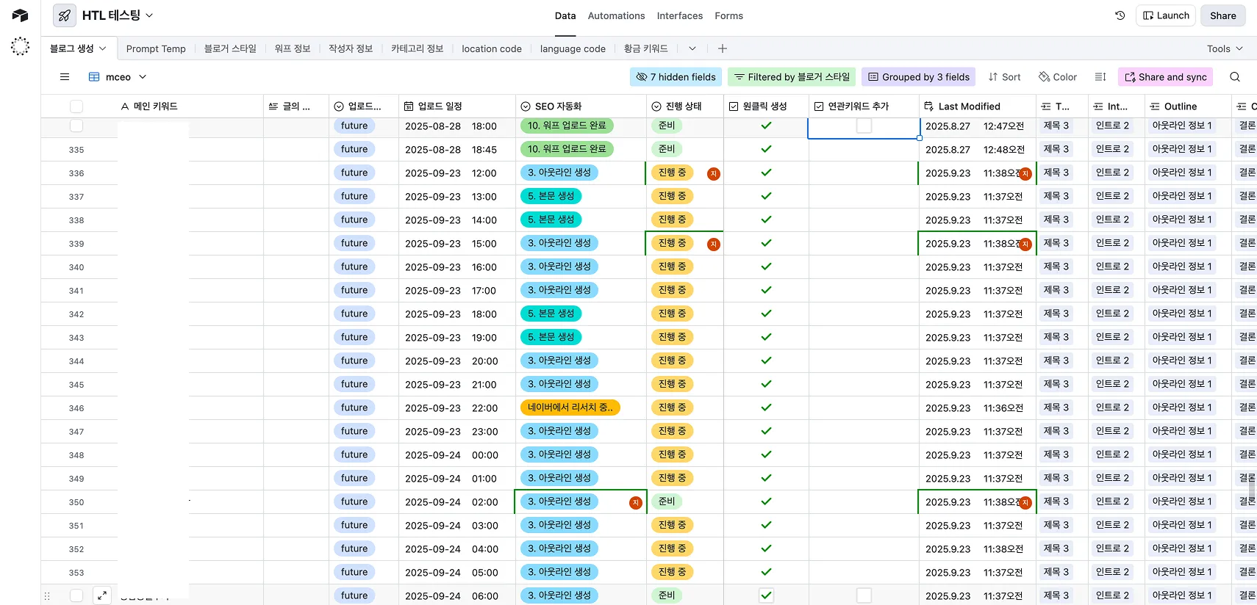Click the Airtable home logo icon

tap(20, 15)
